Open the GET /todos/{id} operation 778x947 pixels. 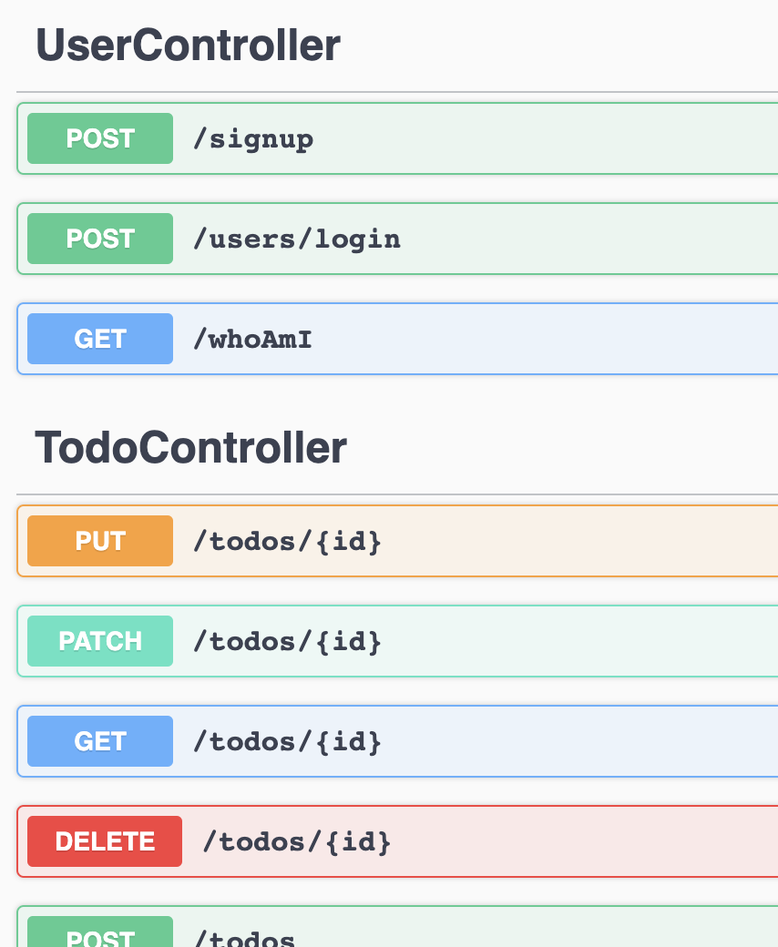tap(397, 741)
